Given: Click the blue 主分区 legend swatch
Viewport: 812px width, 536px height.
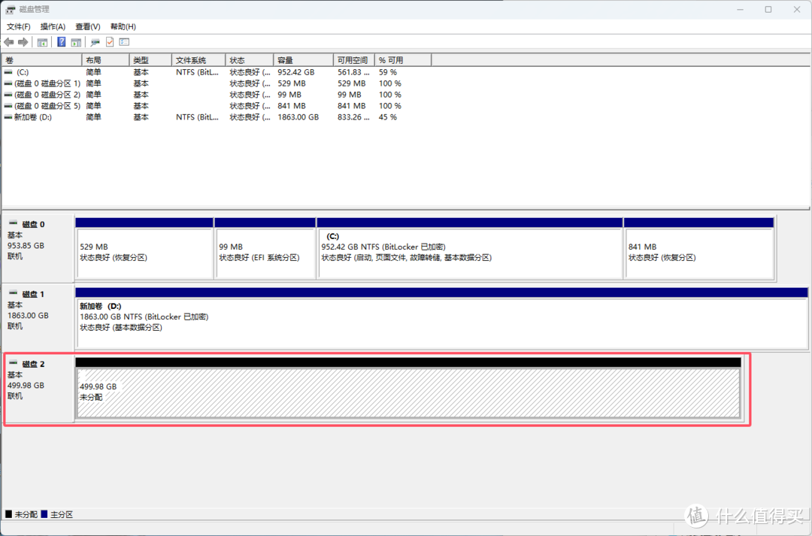Looking at the screenshot, I should [x=45, y=514].
